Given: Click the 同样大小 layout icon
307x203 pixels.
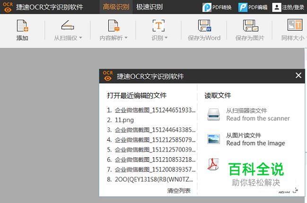Looking at the screenshot, I should point(295,25).
